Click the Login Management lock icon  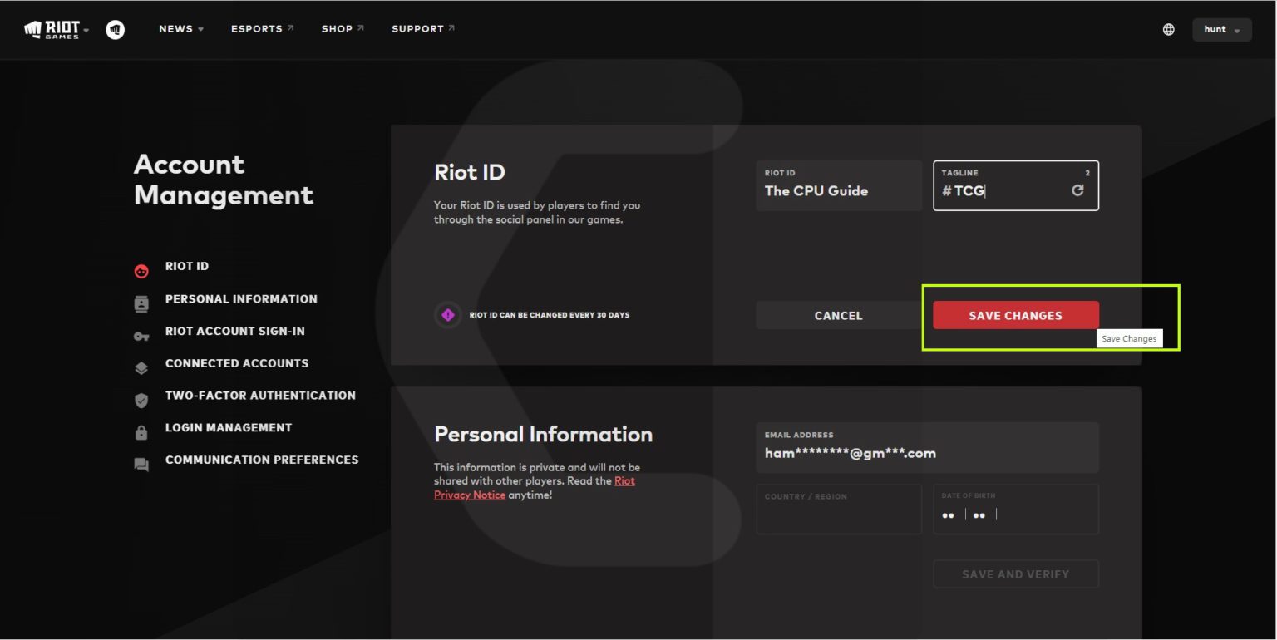(141, 432)
